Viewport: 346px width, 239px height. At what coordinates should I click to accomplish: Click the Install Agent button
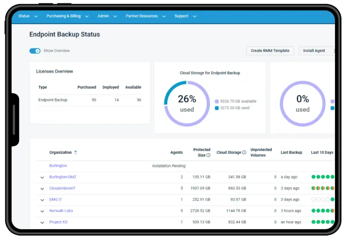[314, 51]
